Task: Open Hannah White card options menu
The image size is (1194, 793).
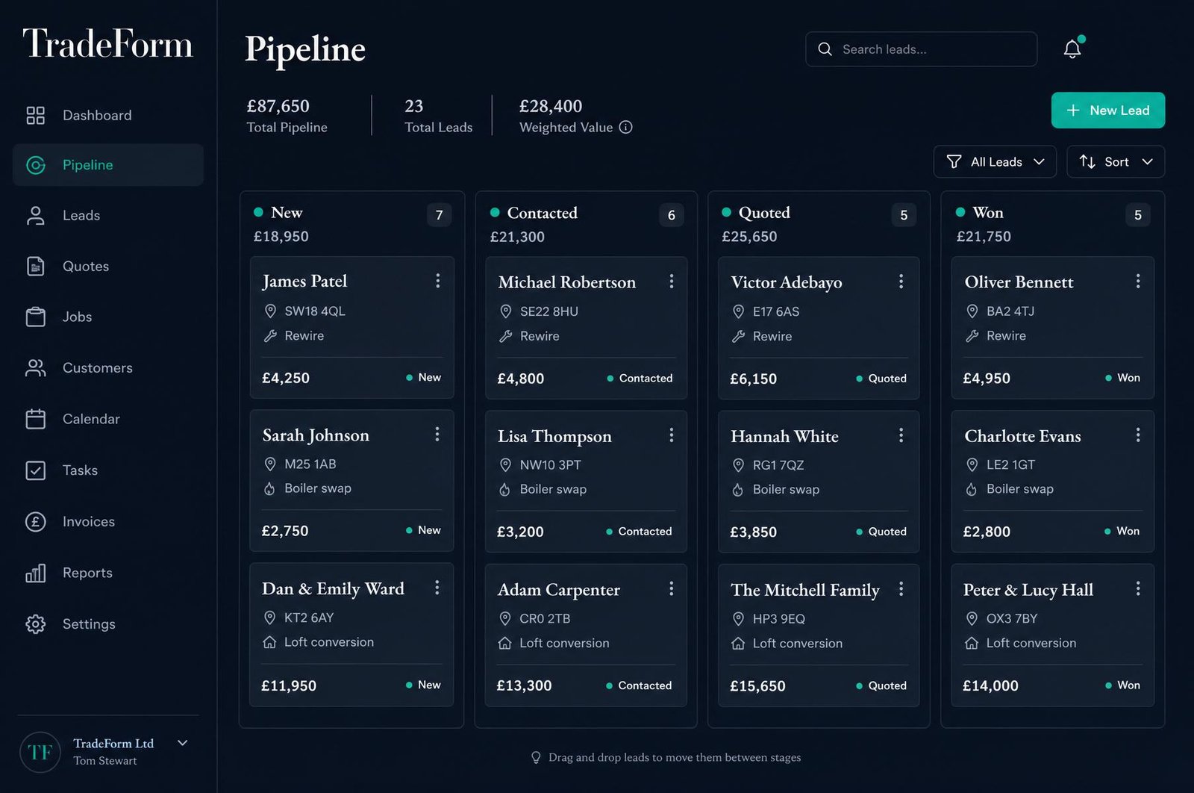Action: pos(901,435)
